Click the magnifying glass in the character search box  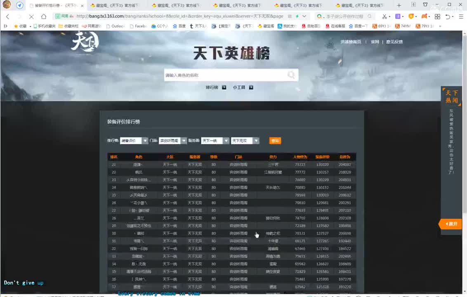[x=291, y=75]
